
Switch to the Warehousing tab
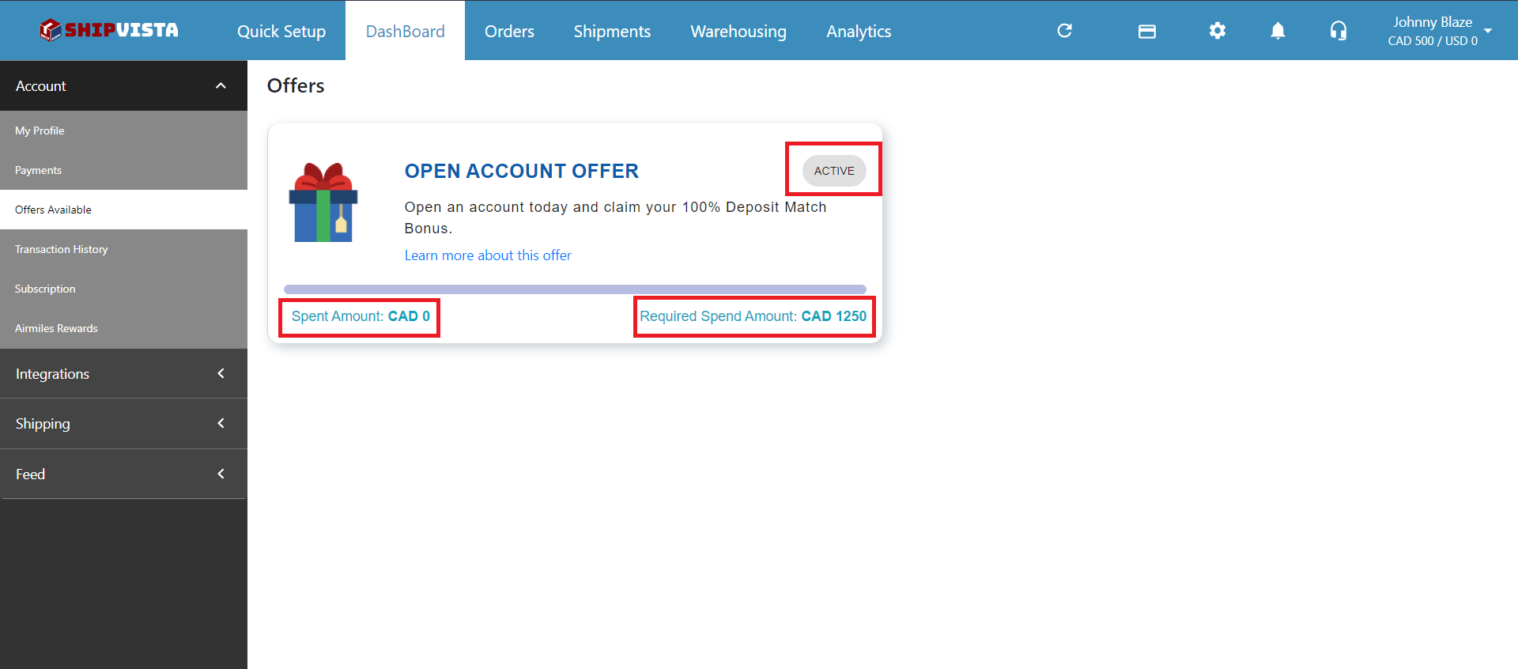pyautogui.click(x=738, y=31)
